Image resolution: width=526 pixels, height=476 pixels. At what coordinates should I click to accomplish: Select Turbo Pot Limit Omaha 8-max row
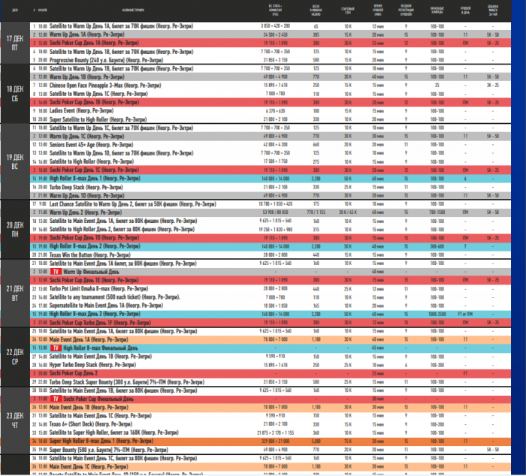[271, 288]
